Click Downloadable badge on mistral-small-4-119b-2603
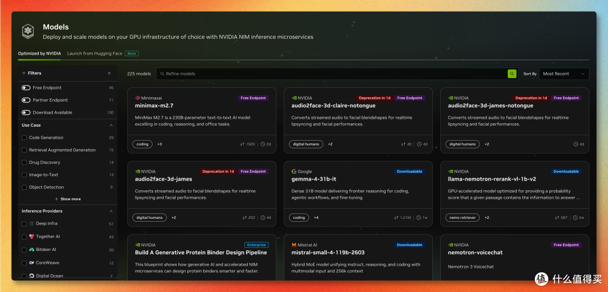Viewport: 608px width, 292px height. coord(409,245)
